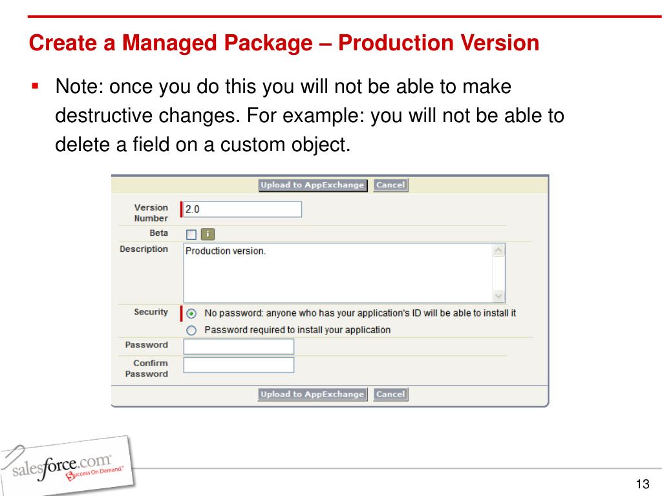Click the salesforce.com logo

tap(67, 466)
